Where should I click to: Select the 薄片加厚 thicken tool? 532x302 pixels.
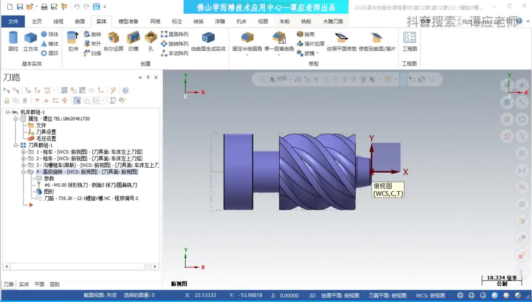pyautogui.click(x=310, y=44)
